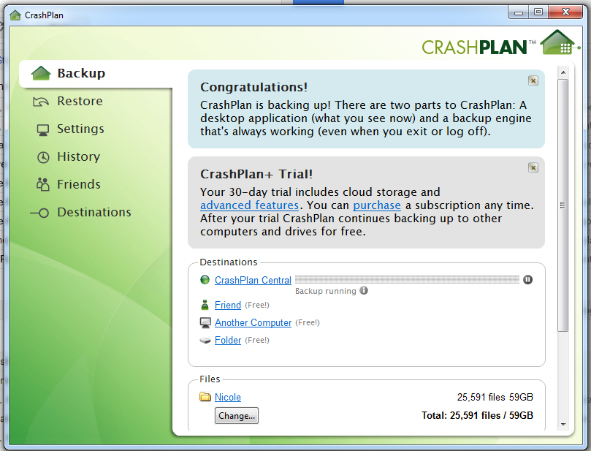Viewport: 591px width, 451px height.
Task: Click the Folder drive icon
Action: (x=205, y=341)
